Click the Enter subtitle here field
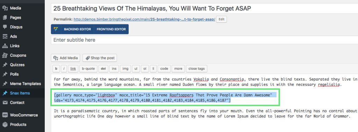This screenshot has height=132, width=358. pyautogui.click(x=204, y=40)
